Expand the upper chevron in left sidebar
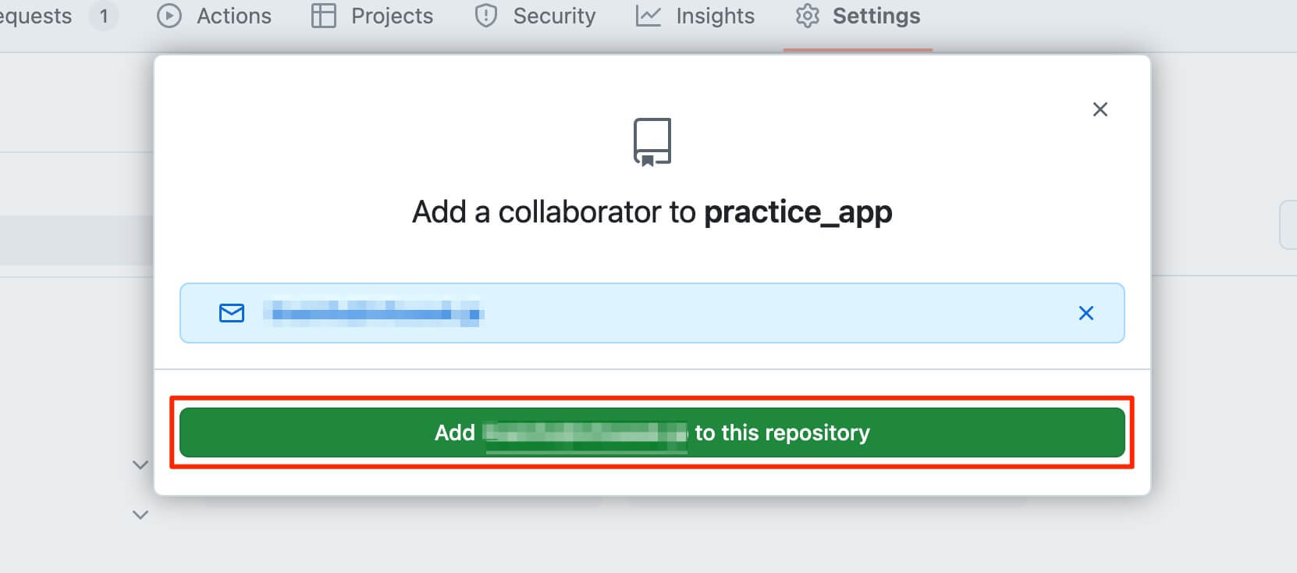This screenshot has height=573, width=1297. (140, 464)
